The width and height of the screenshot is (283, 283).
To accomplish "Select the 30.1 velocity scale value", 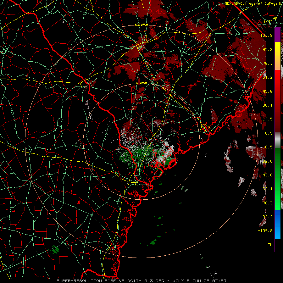I will (x=268, y=105).
